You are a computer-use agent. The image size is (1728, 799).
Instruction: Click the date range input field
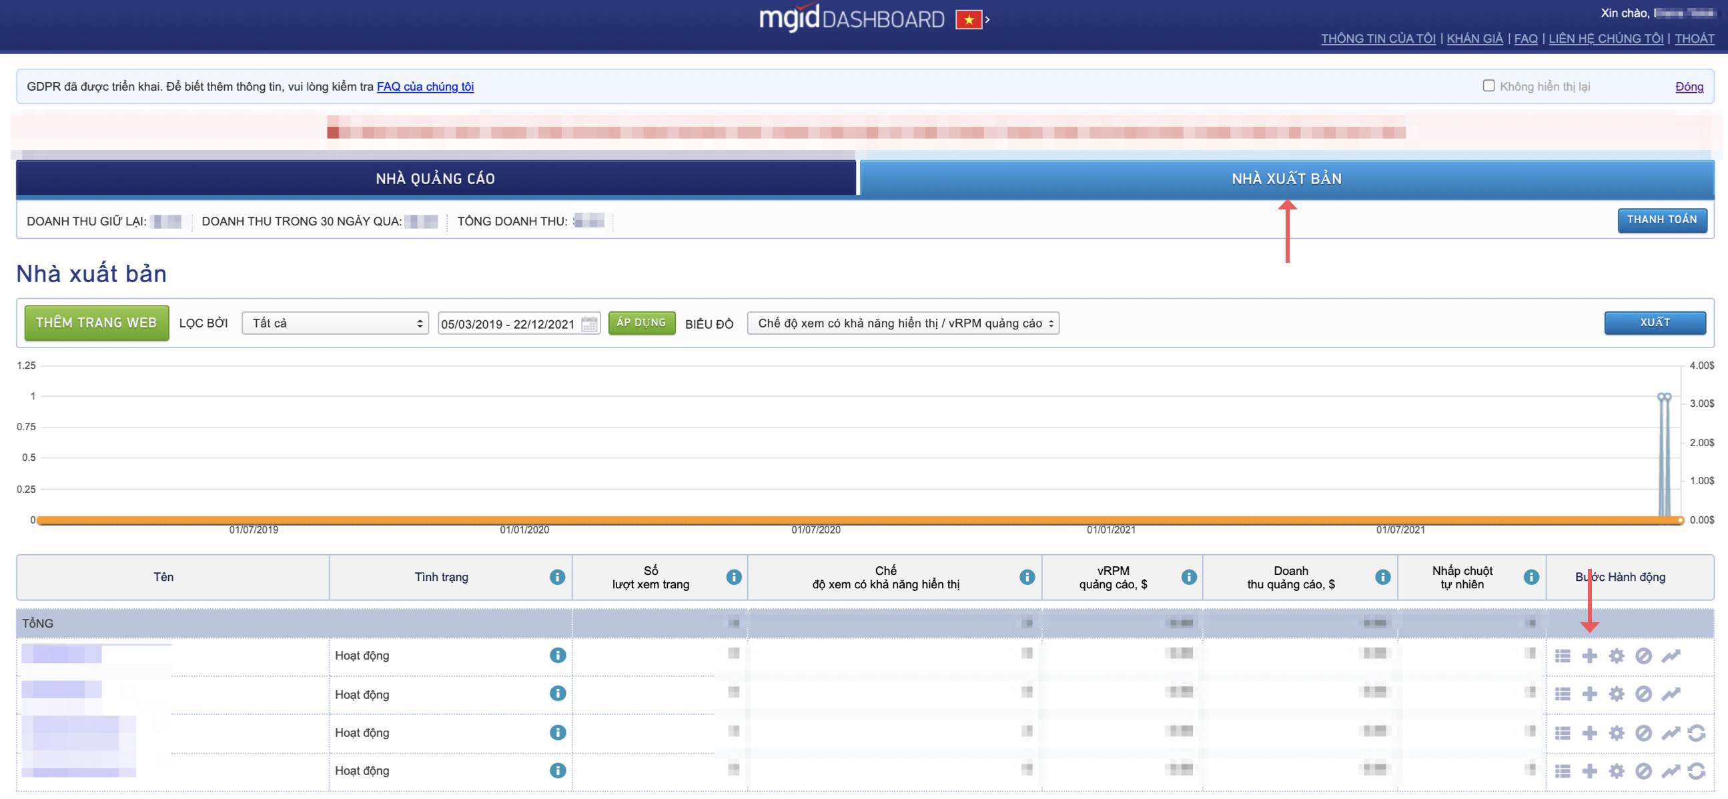[508, 323]
